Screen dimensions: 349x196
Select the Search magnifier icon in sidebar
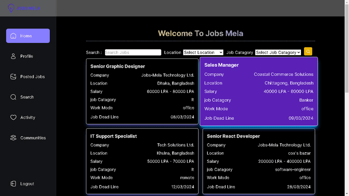tap(13, 97)
